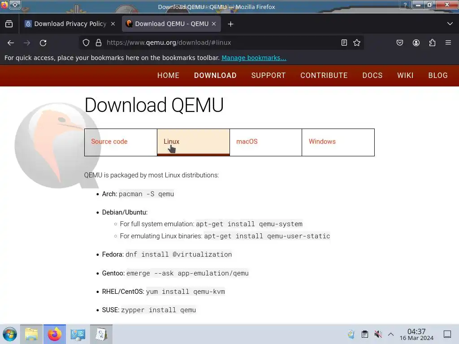Go back to the previous page
The width and height of the screenshot is (459, 344).
11,43
